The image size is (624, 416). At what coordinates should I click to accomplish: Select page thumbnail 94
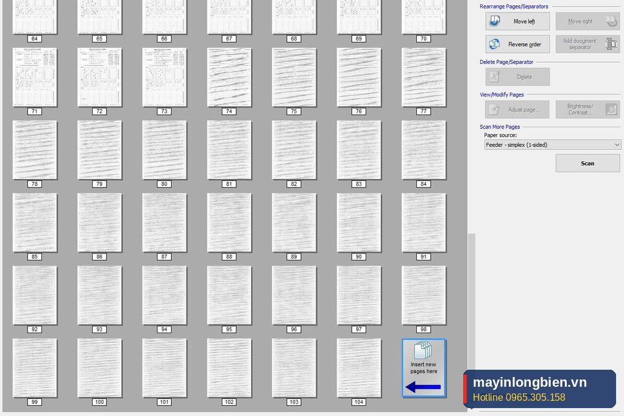point(165,295)
